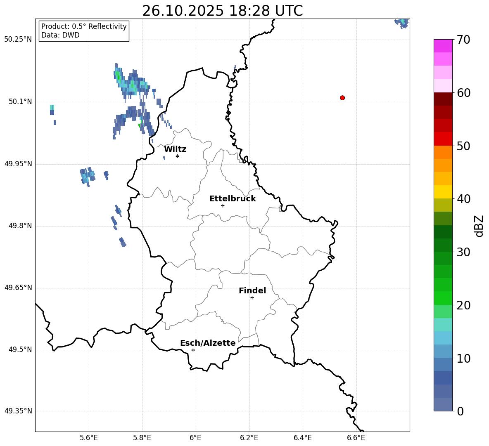489x446 pixels.
Task: Click the 6.2°E longitude label
Action: tap(249, 438)
